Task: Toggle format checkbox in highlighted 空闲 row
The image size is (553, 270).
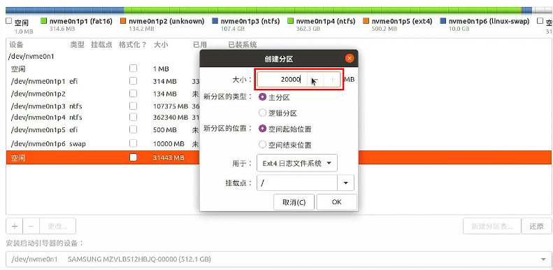Action: pos(133,158)
